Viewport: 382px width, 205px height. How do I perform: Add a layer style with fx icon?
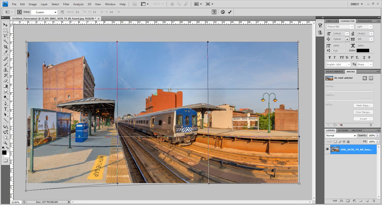[341, 201]
